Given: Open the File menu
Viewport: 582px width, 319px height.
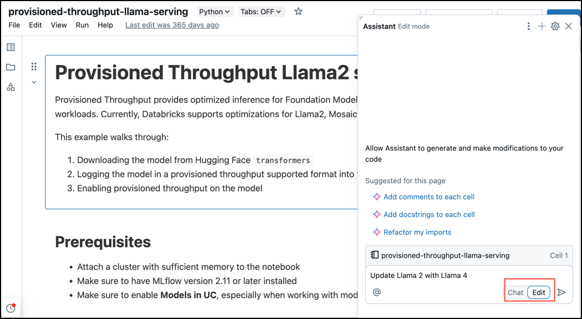Looking at the screenshot, I should pyautogui.click(x=14, y=25).
